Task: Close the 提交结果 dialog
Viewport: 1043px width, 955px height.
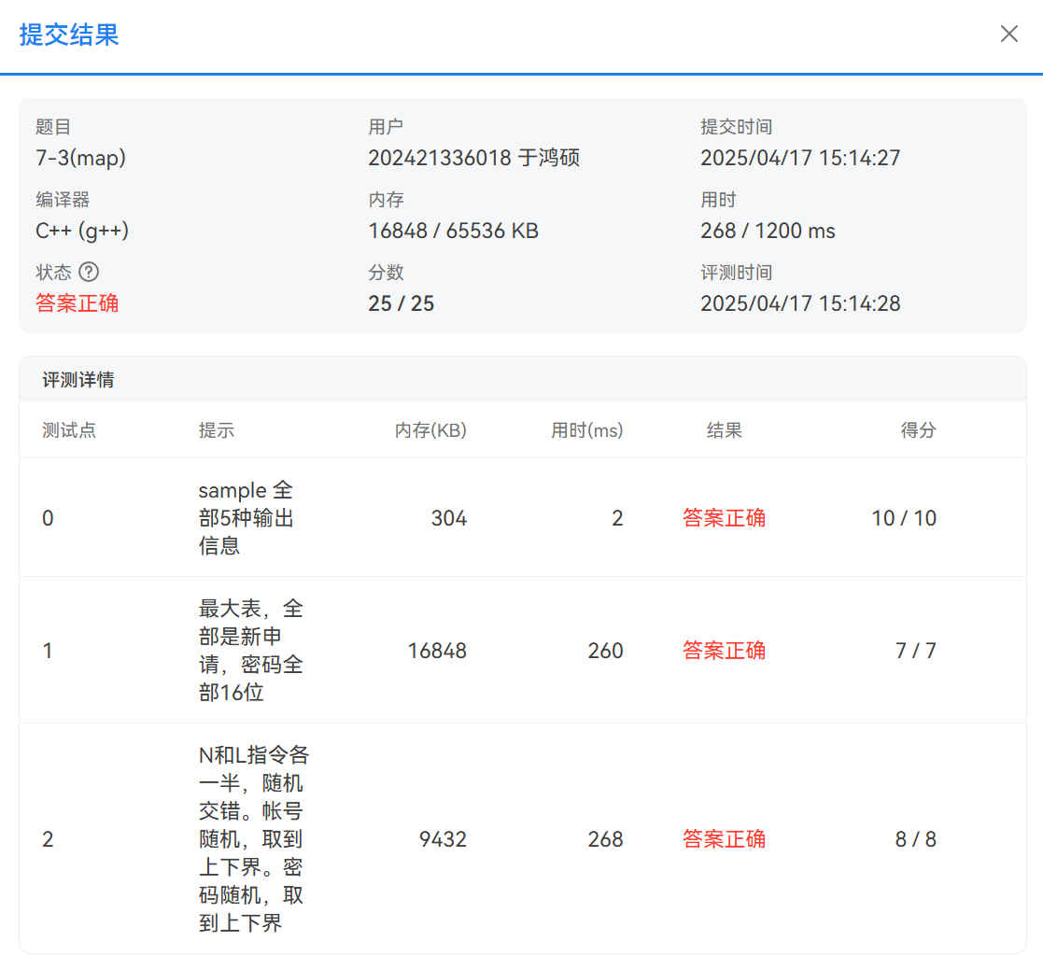Action: pyautogui.click(x=1008, y=35)
